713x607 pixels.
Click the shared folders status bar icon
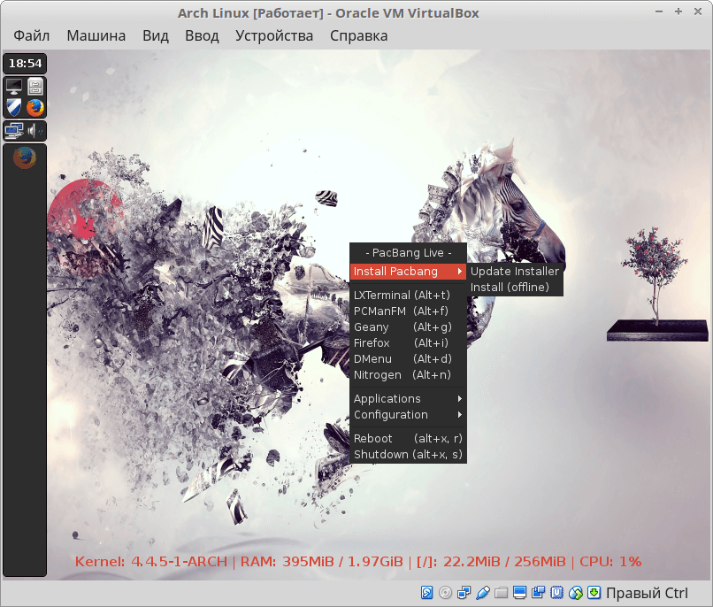click(x=502, y=592)
